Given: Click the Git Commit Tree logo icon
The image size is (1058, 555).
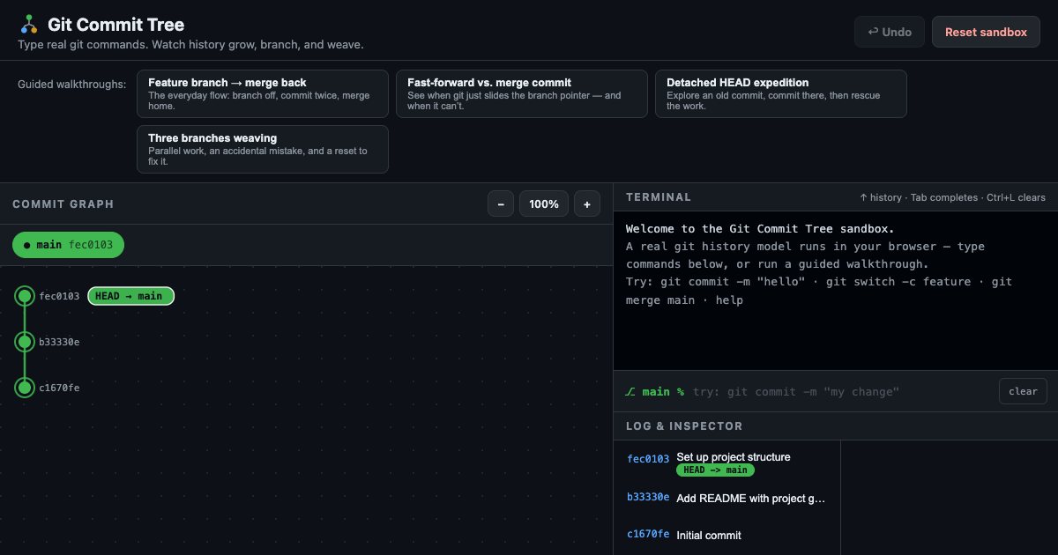Looking at the screenshot, I should point(29,25).
